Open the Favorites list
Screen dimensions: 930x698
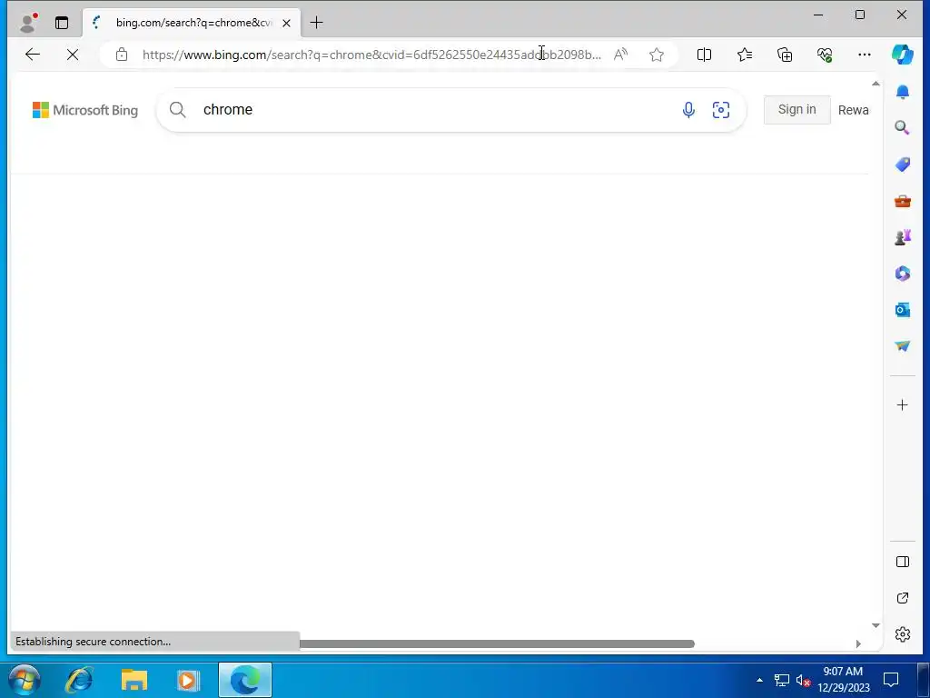[745, 55]
